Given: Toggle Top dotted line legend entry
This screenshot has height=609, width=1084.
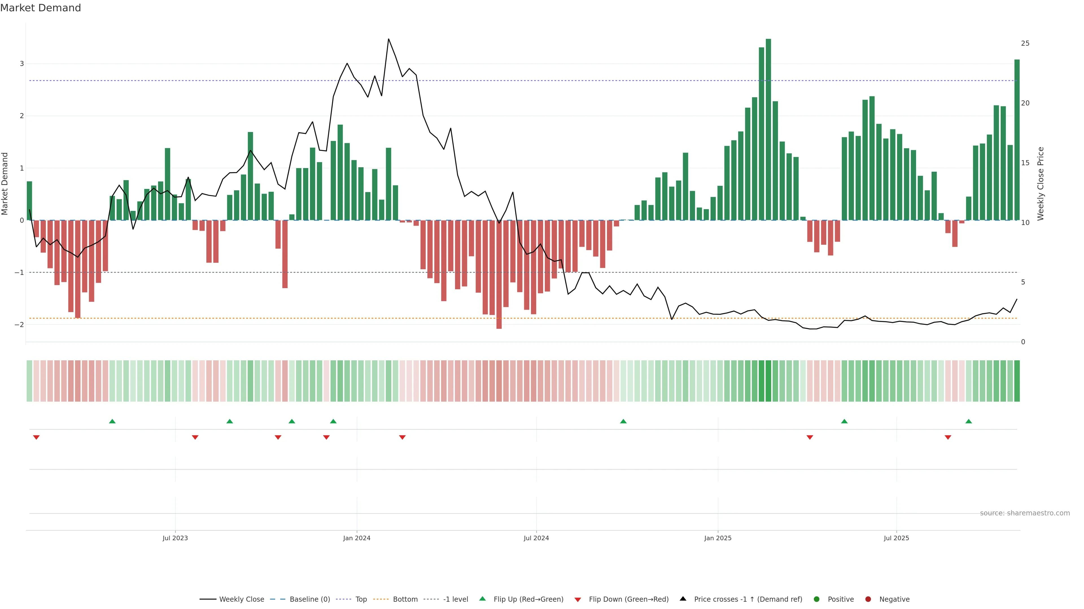Looking at the screenshot, I should [x=361, y=599].
